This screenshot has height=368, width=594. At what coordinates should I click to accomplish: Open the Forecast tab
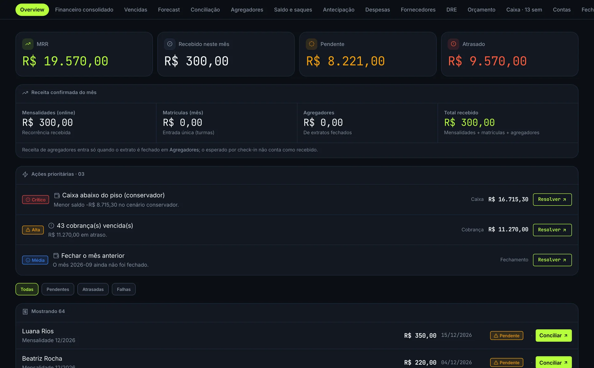tap(169, 10)
